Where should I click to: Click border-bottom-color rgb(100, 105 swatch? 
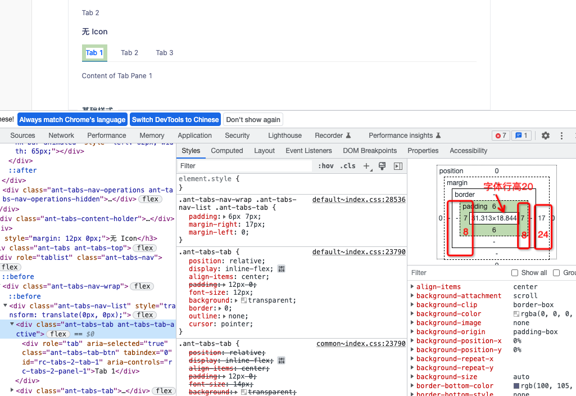click(516, 386)
